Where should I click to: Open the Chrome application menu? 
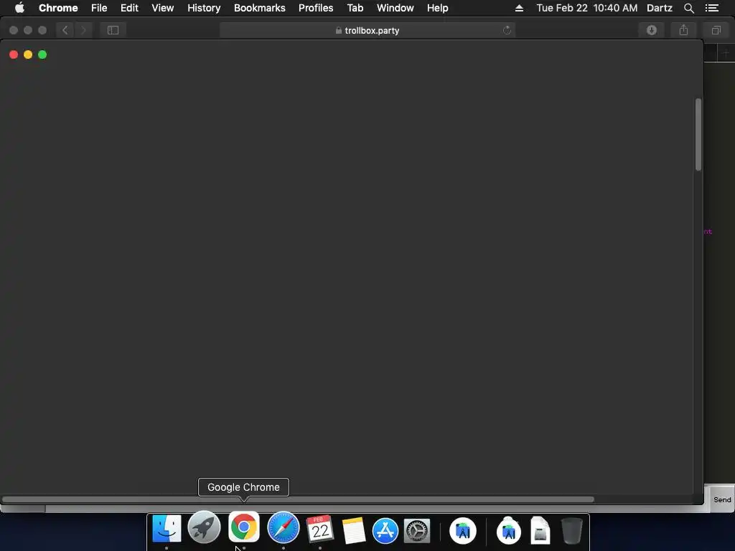(x=58, y=8)
